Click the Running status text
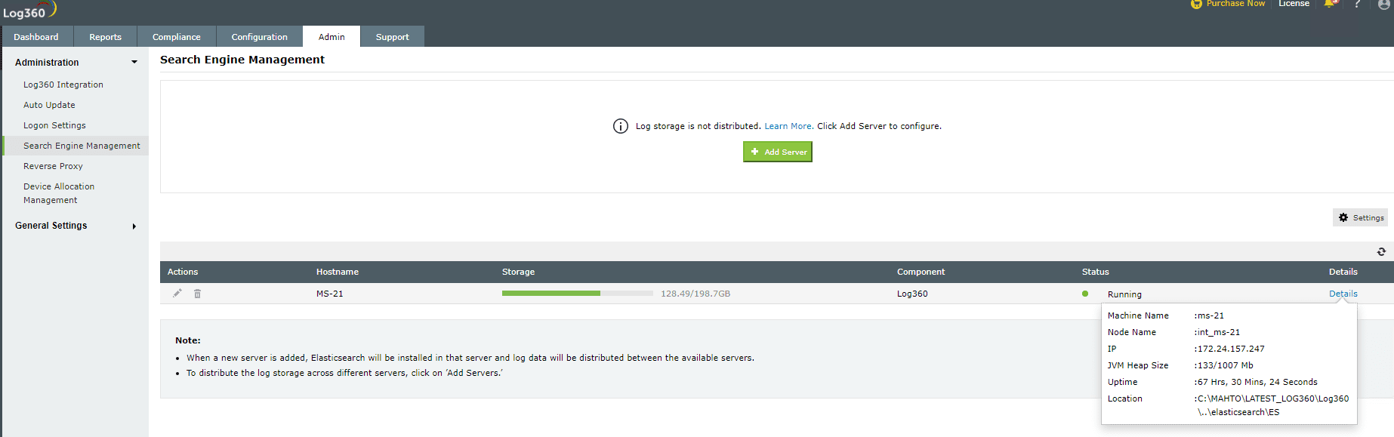The width and height of the screenshot is (1394, 437). (x=1124, y=294)
